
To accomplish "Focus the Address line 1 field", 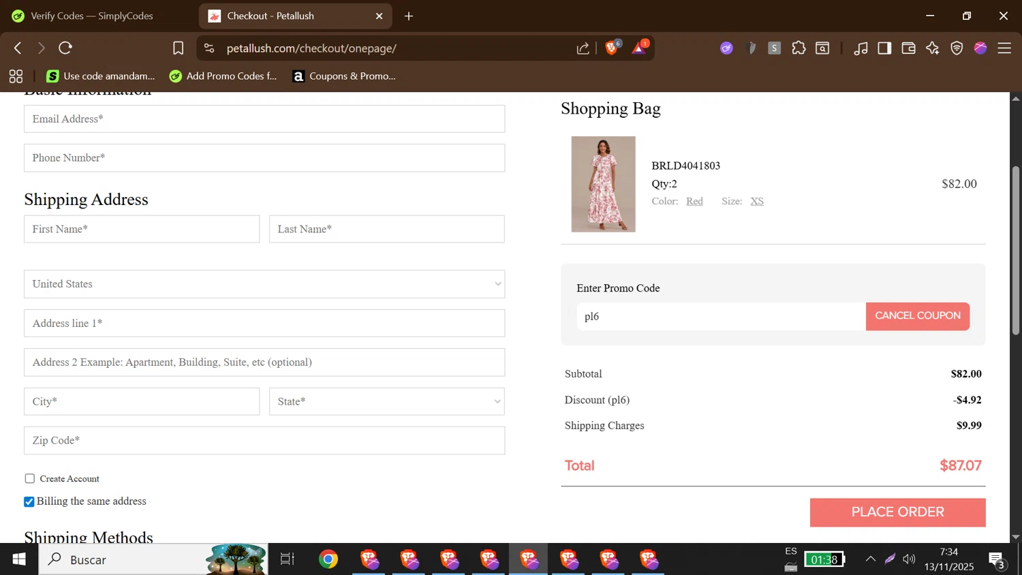I will tap(264, 324).
